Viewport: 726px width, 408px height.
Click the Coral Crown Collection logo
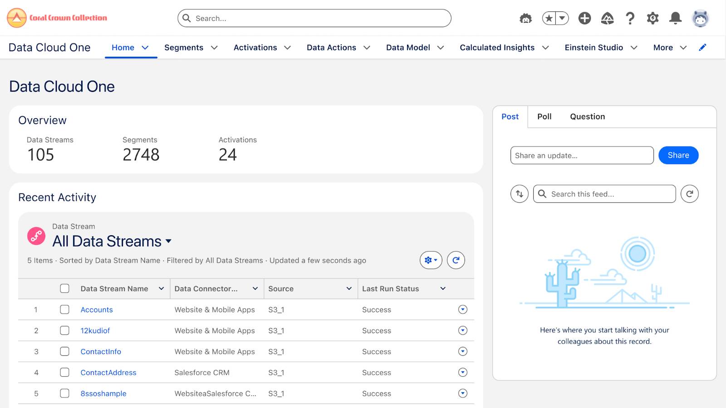tap(57, 18)
